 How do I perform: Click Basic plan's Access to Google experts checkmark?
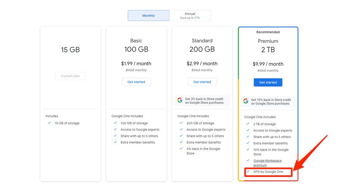[115, 129]
